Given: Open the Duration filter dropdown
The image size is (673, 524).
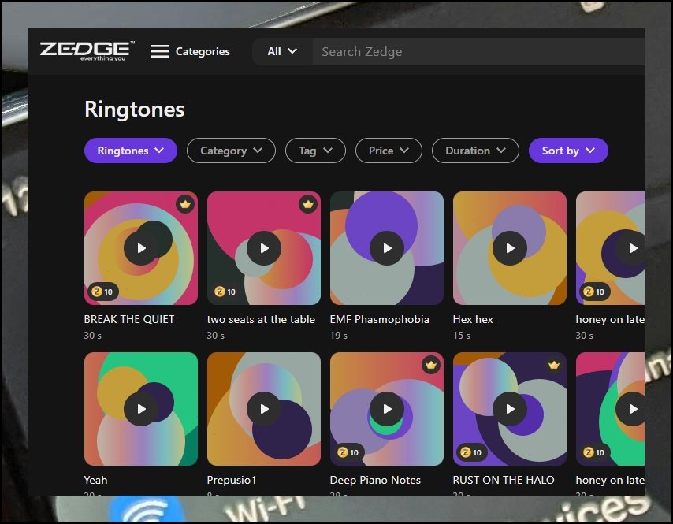Looking at the screenshot, I should [x=475, y=151].
